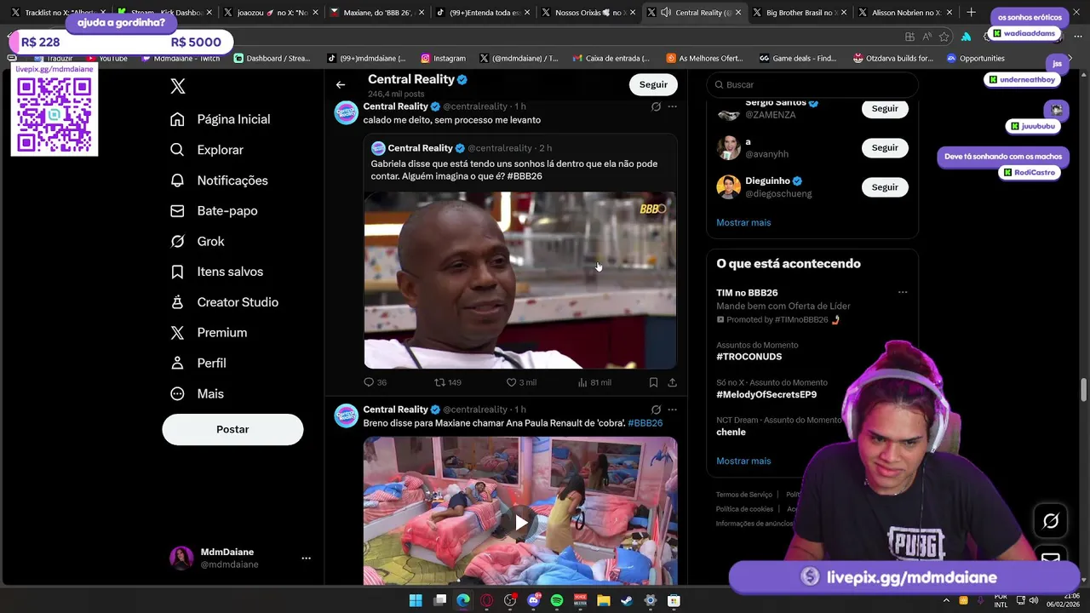Open more options on the TIM no BBB26 trend
The height and width of the screenshot is (613, 1090).
click(903, 292)
